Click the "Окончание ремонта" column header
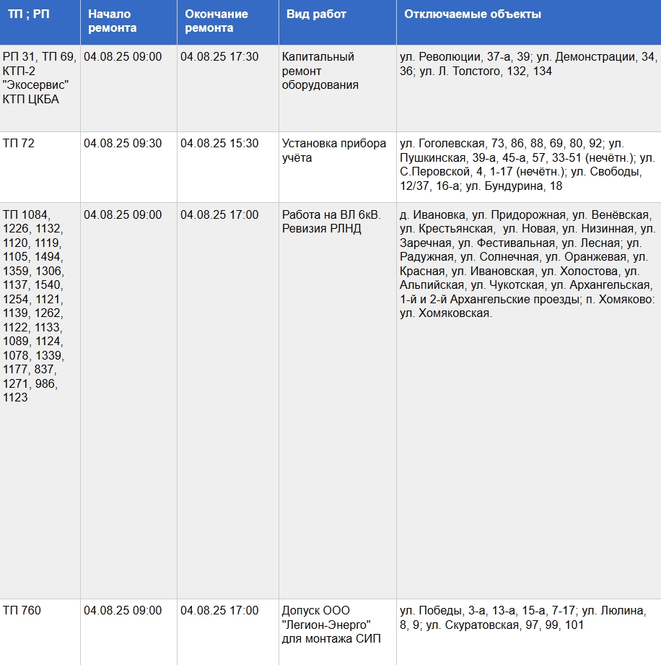Screen dimensions: 661x665 (216, 22)
